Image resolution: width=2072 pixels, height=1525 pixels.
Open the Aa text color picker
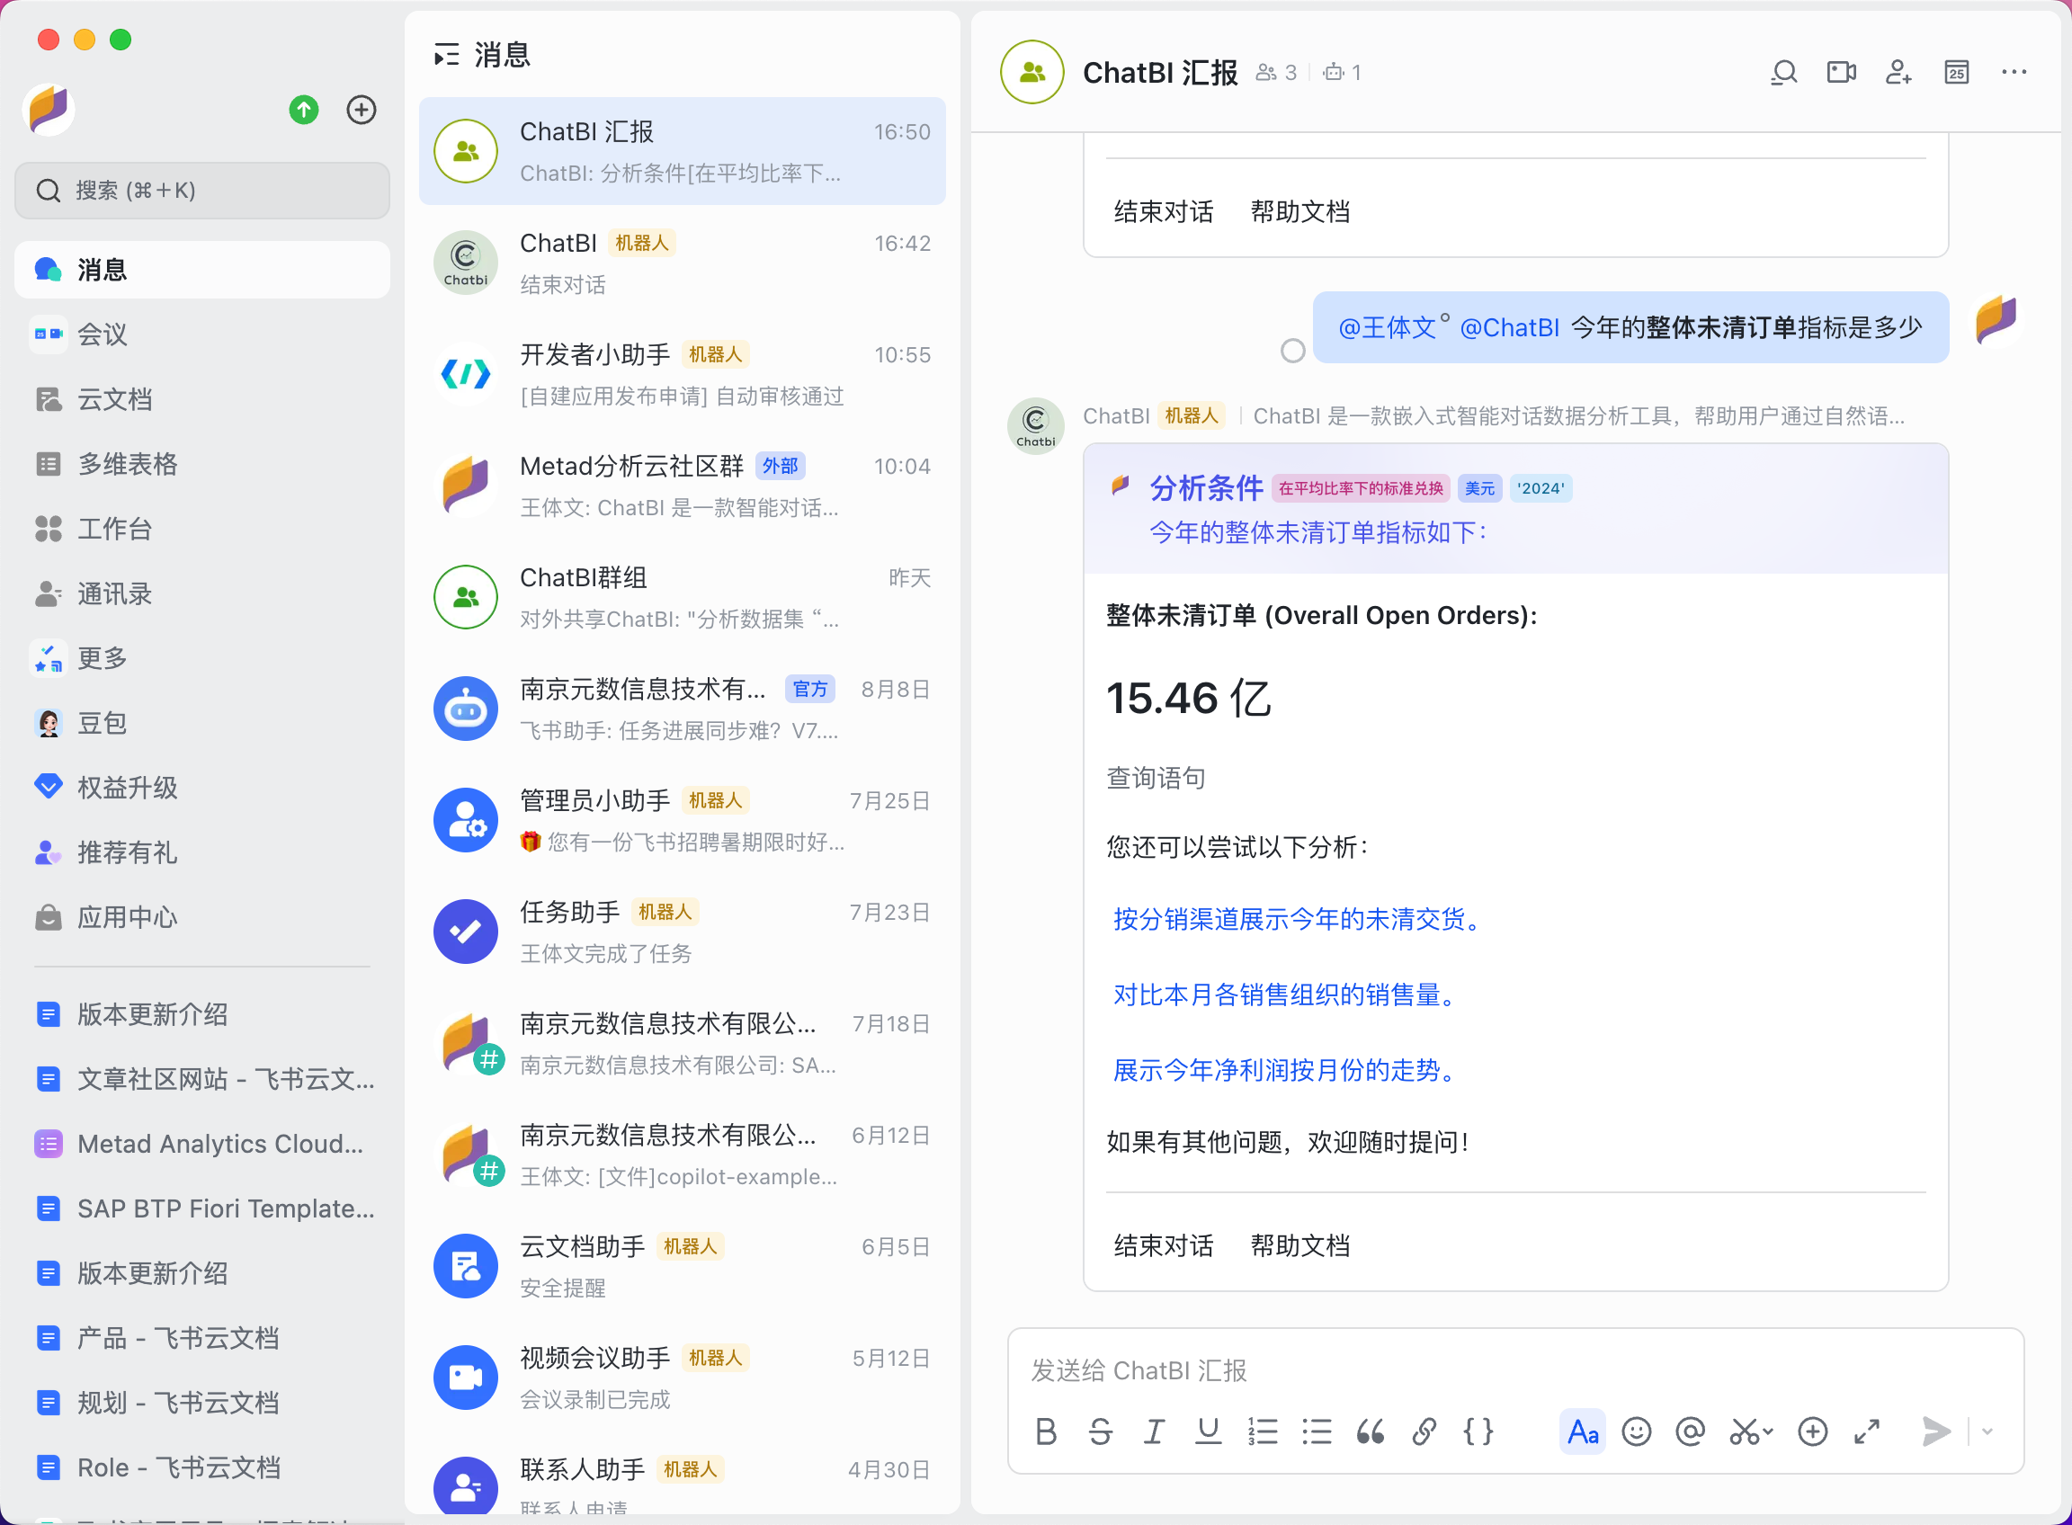[x=1582, y=1431]
